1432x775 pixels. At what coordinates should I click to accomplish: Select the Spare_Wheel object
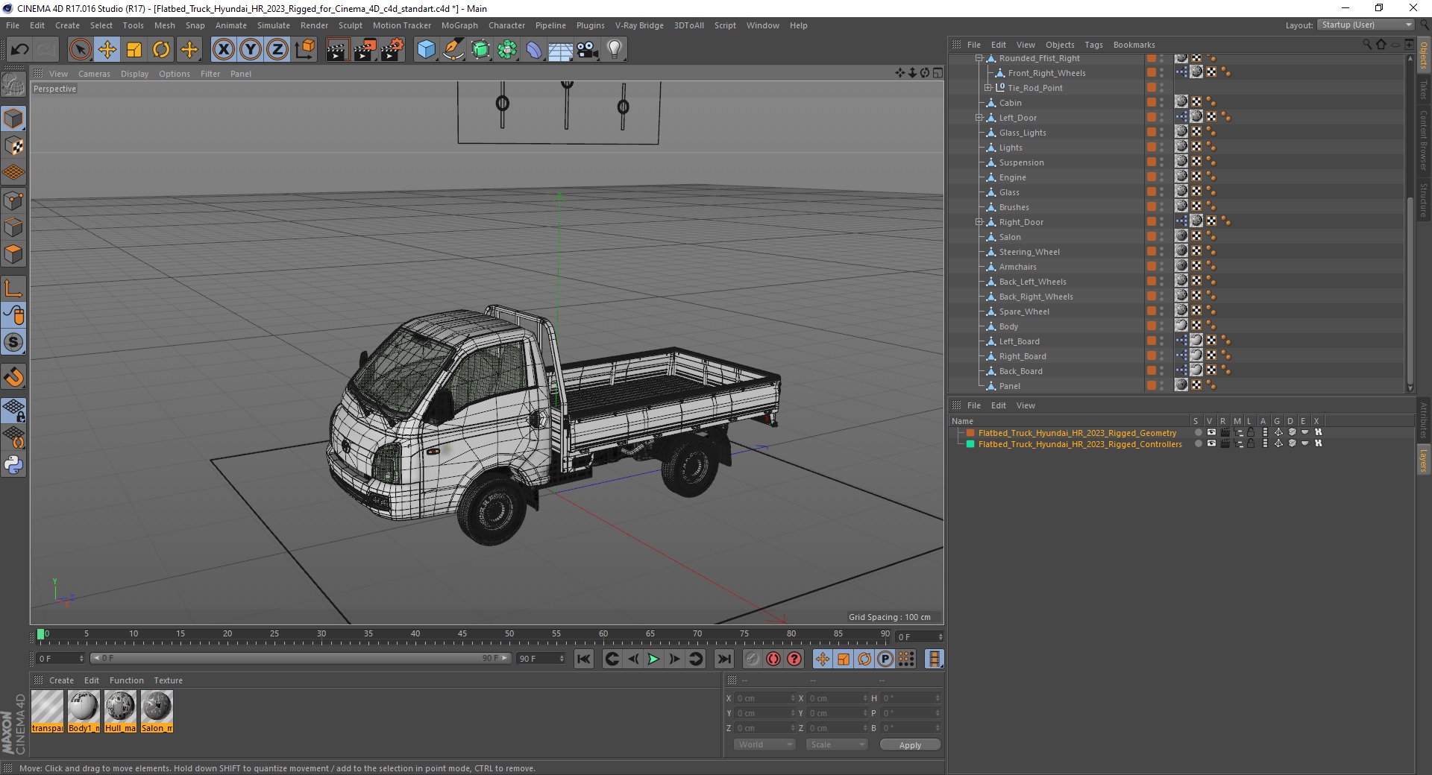pos(1024,311)
